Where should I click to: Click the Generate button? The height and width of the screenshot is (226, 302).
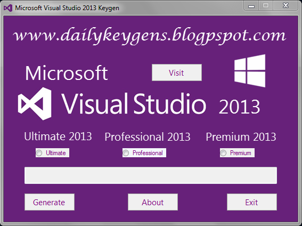coord(50,202)
